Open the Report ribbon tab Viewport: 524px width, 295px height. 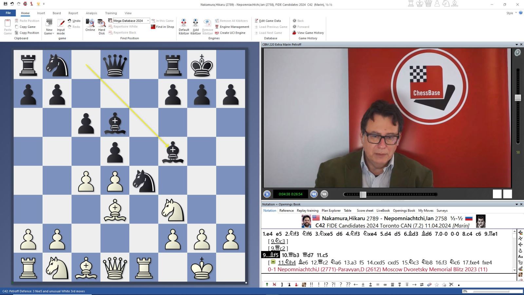(73, 13)
